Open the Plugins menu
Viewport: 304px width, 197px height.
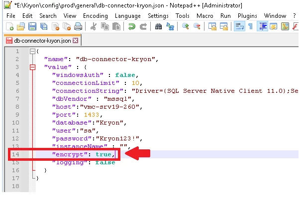point(247,16)
